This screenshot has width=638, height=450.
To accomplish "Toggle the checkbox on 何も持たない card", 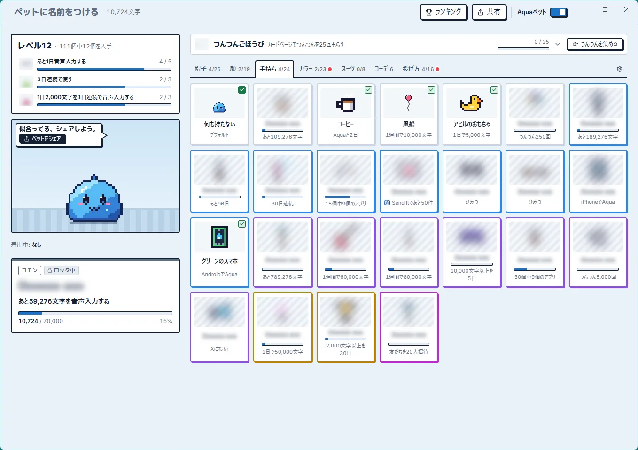I will pyautogui.click(x=242, y=90).
